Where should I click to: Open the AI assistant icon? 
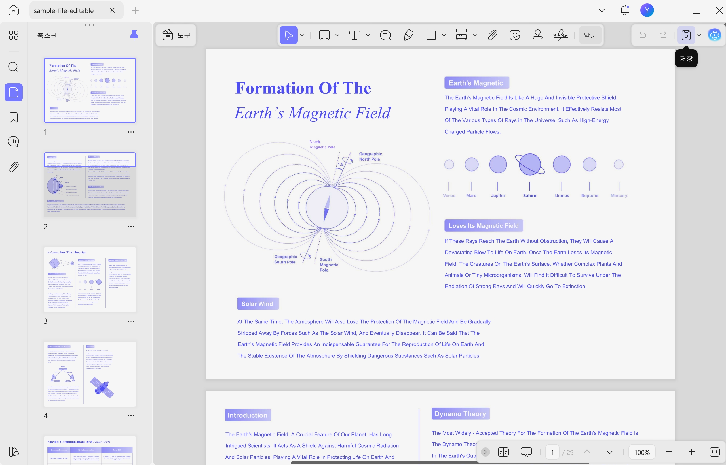point(714,35)
